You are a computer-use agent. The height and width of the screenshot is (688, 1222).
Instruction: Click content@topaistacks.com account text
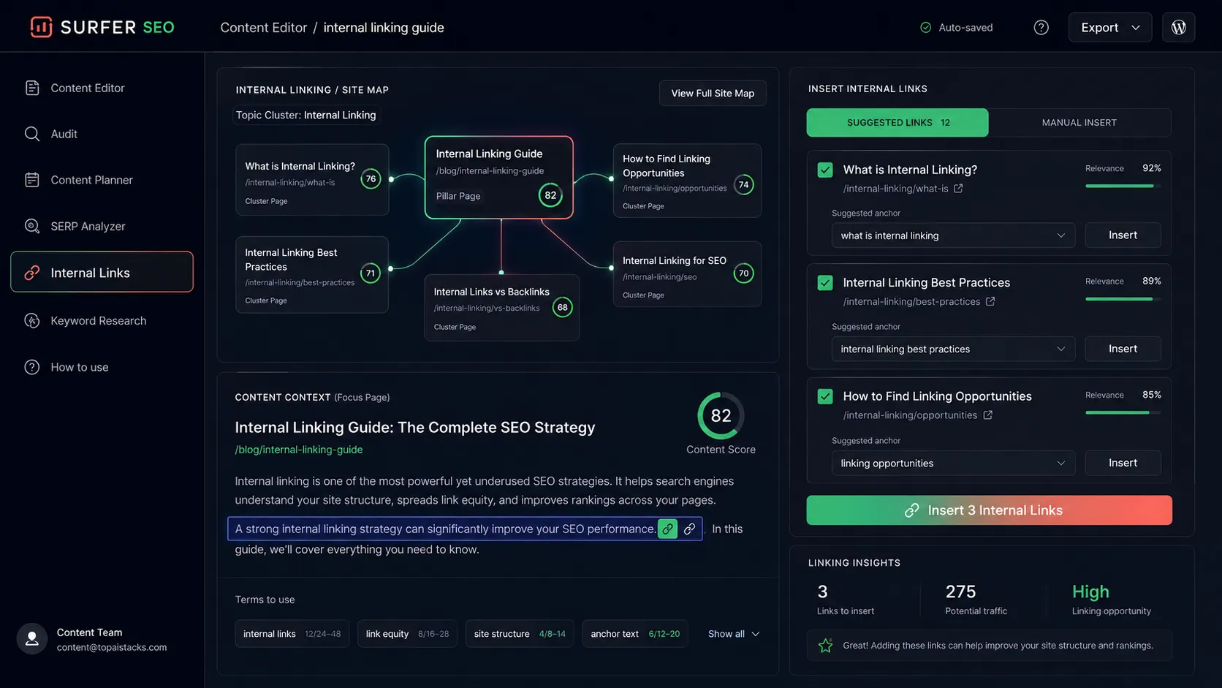[112, 647]
